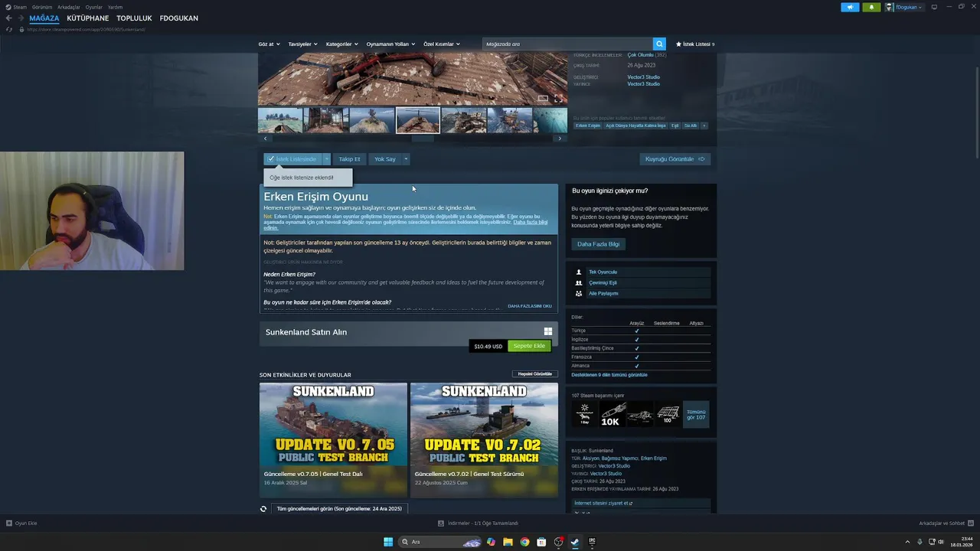Open the Windows Start button
980x551 pixels.
pos(388,542)
